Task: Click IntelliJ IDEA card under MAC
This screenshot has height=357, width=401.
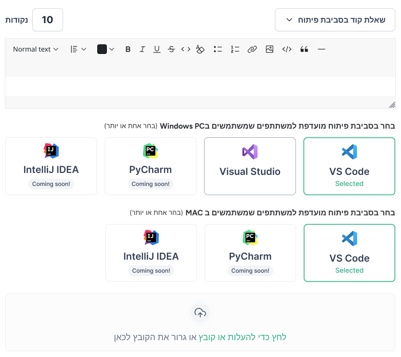Action: (151, 253)
